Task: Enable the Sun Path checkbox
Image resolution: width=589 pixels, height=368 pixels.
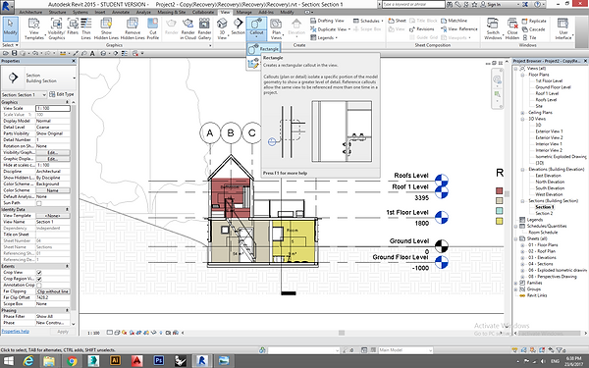Action: click(39, 203)
